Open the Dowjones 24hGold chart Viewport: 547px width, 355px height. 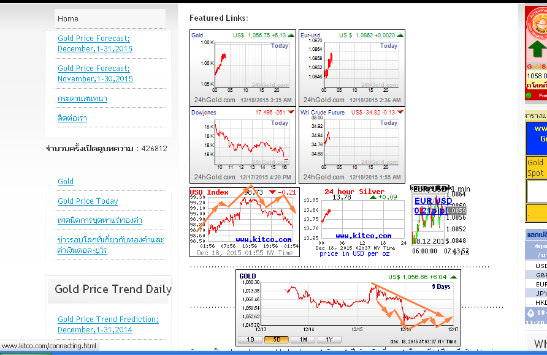(x=243, y=145)
